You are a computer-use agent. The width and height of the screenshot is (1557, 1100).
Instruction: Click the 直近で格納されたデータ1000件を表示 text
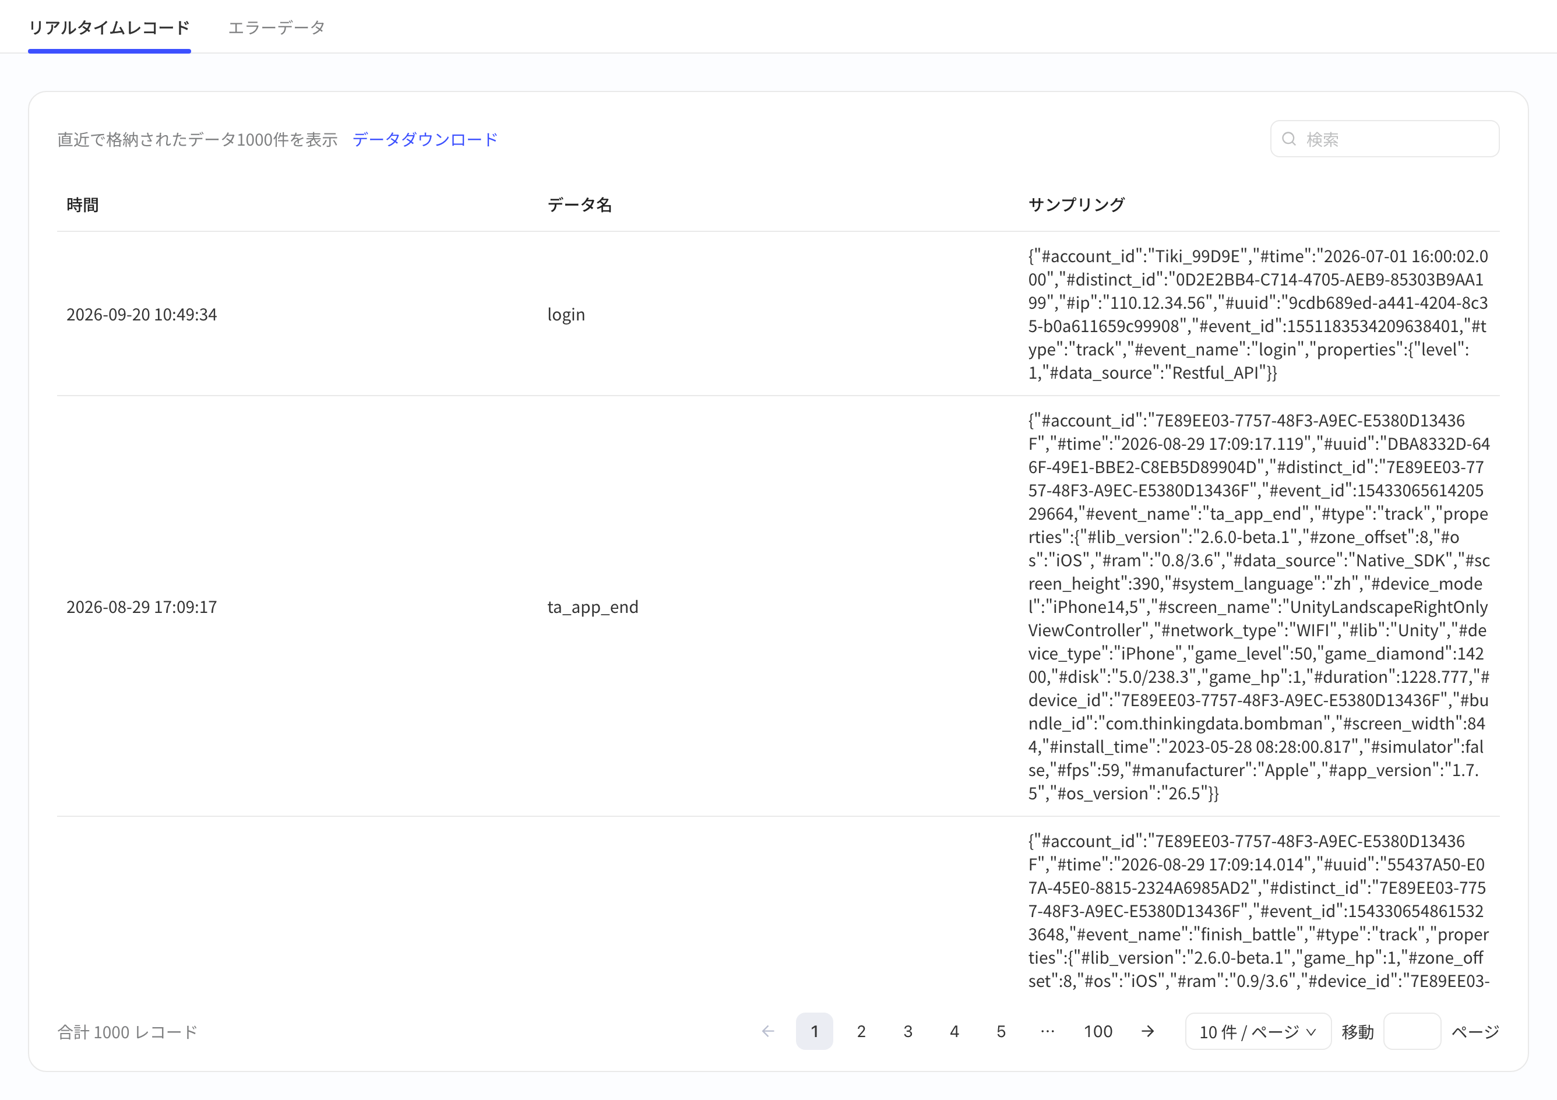point(198,140)
